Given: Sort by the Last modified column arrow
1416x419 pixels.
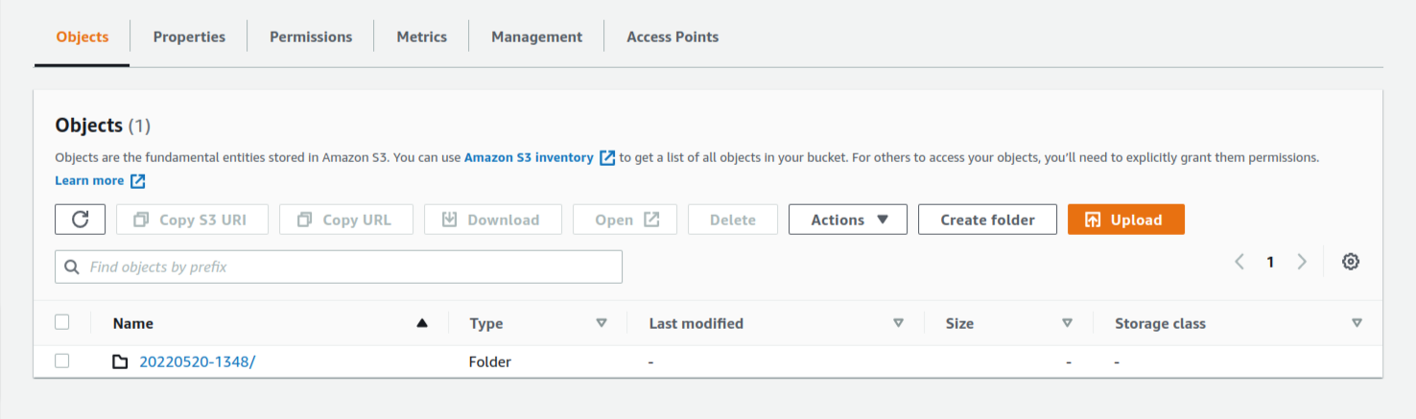Looking at the screenshot, I should 898,323.
